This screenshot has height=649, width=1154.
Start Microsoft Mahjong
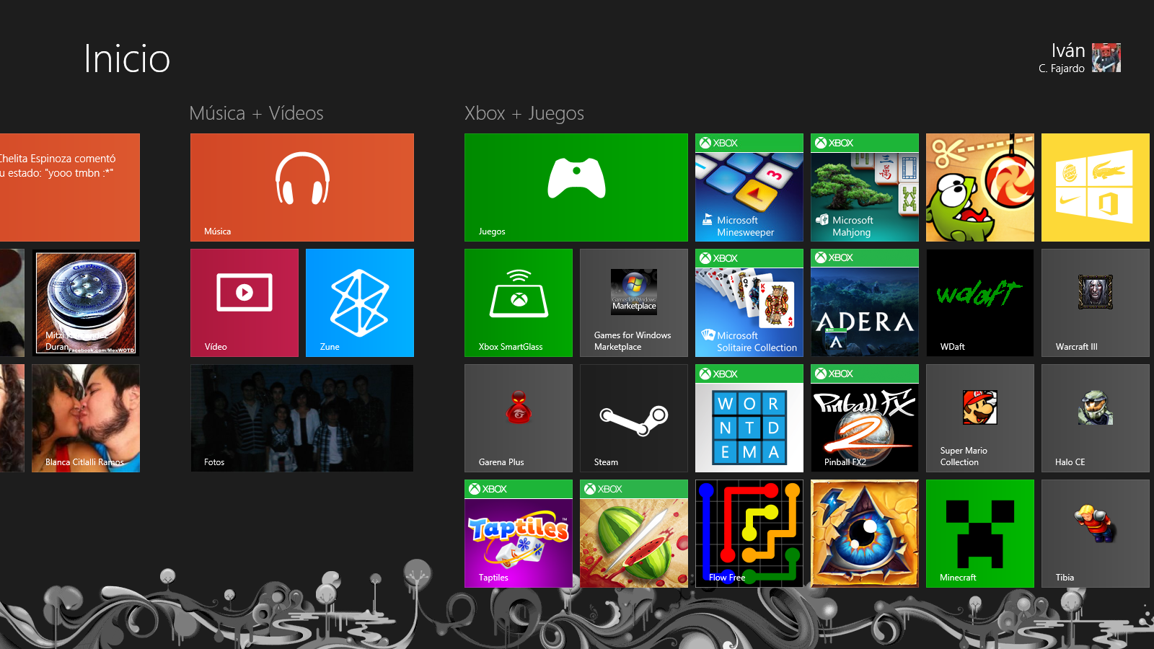click(x=865, y=187)
